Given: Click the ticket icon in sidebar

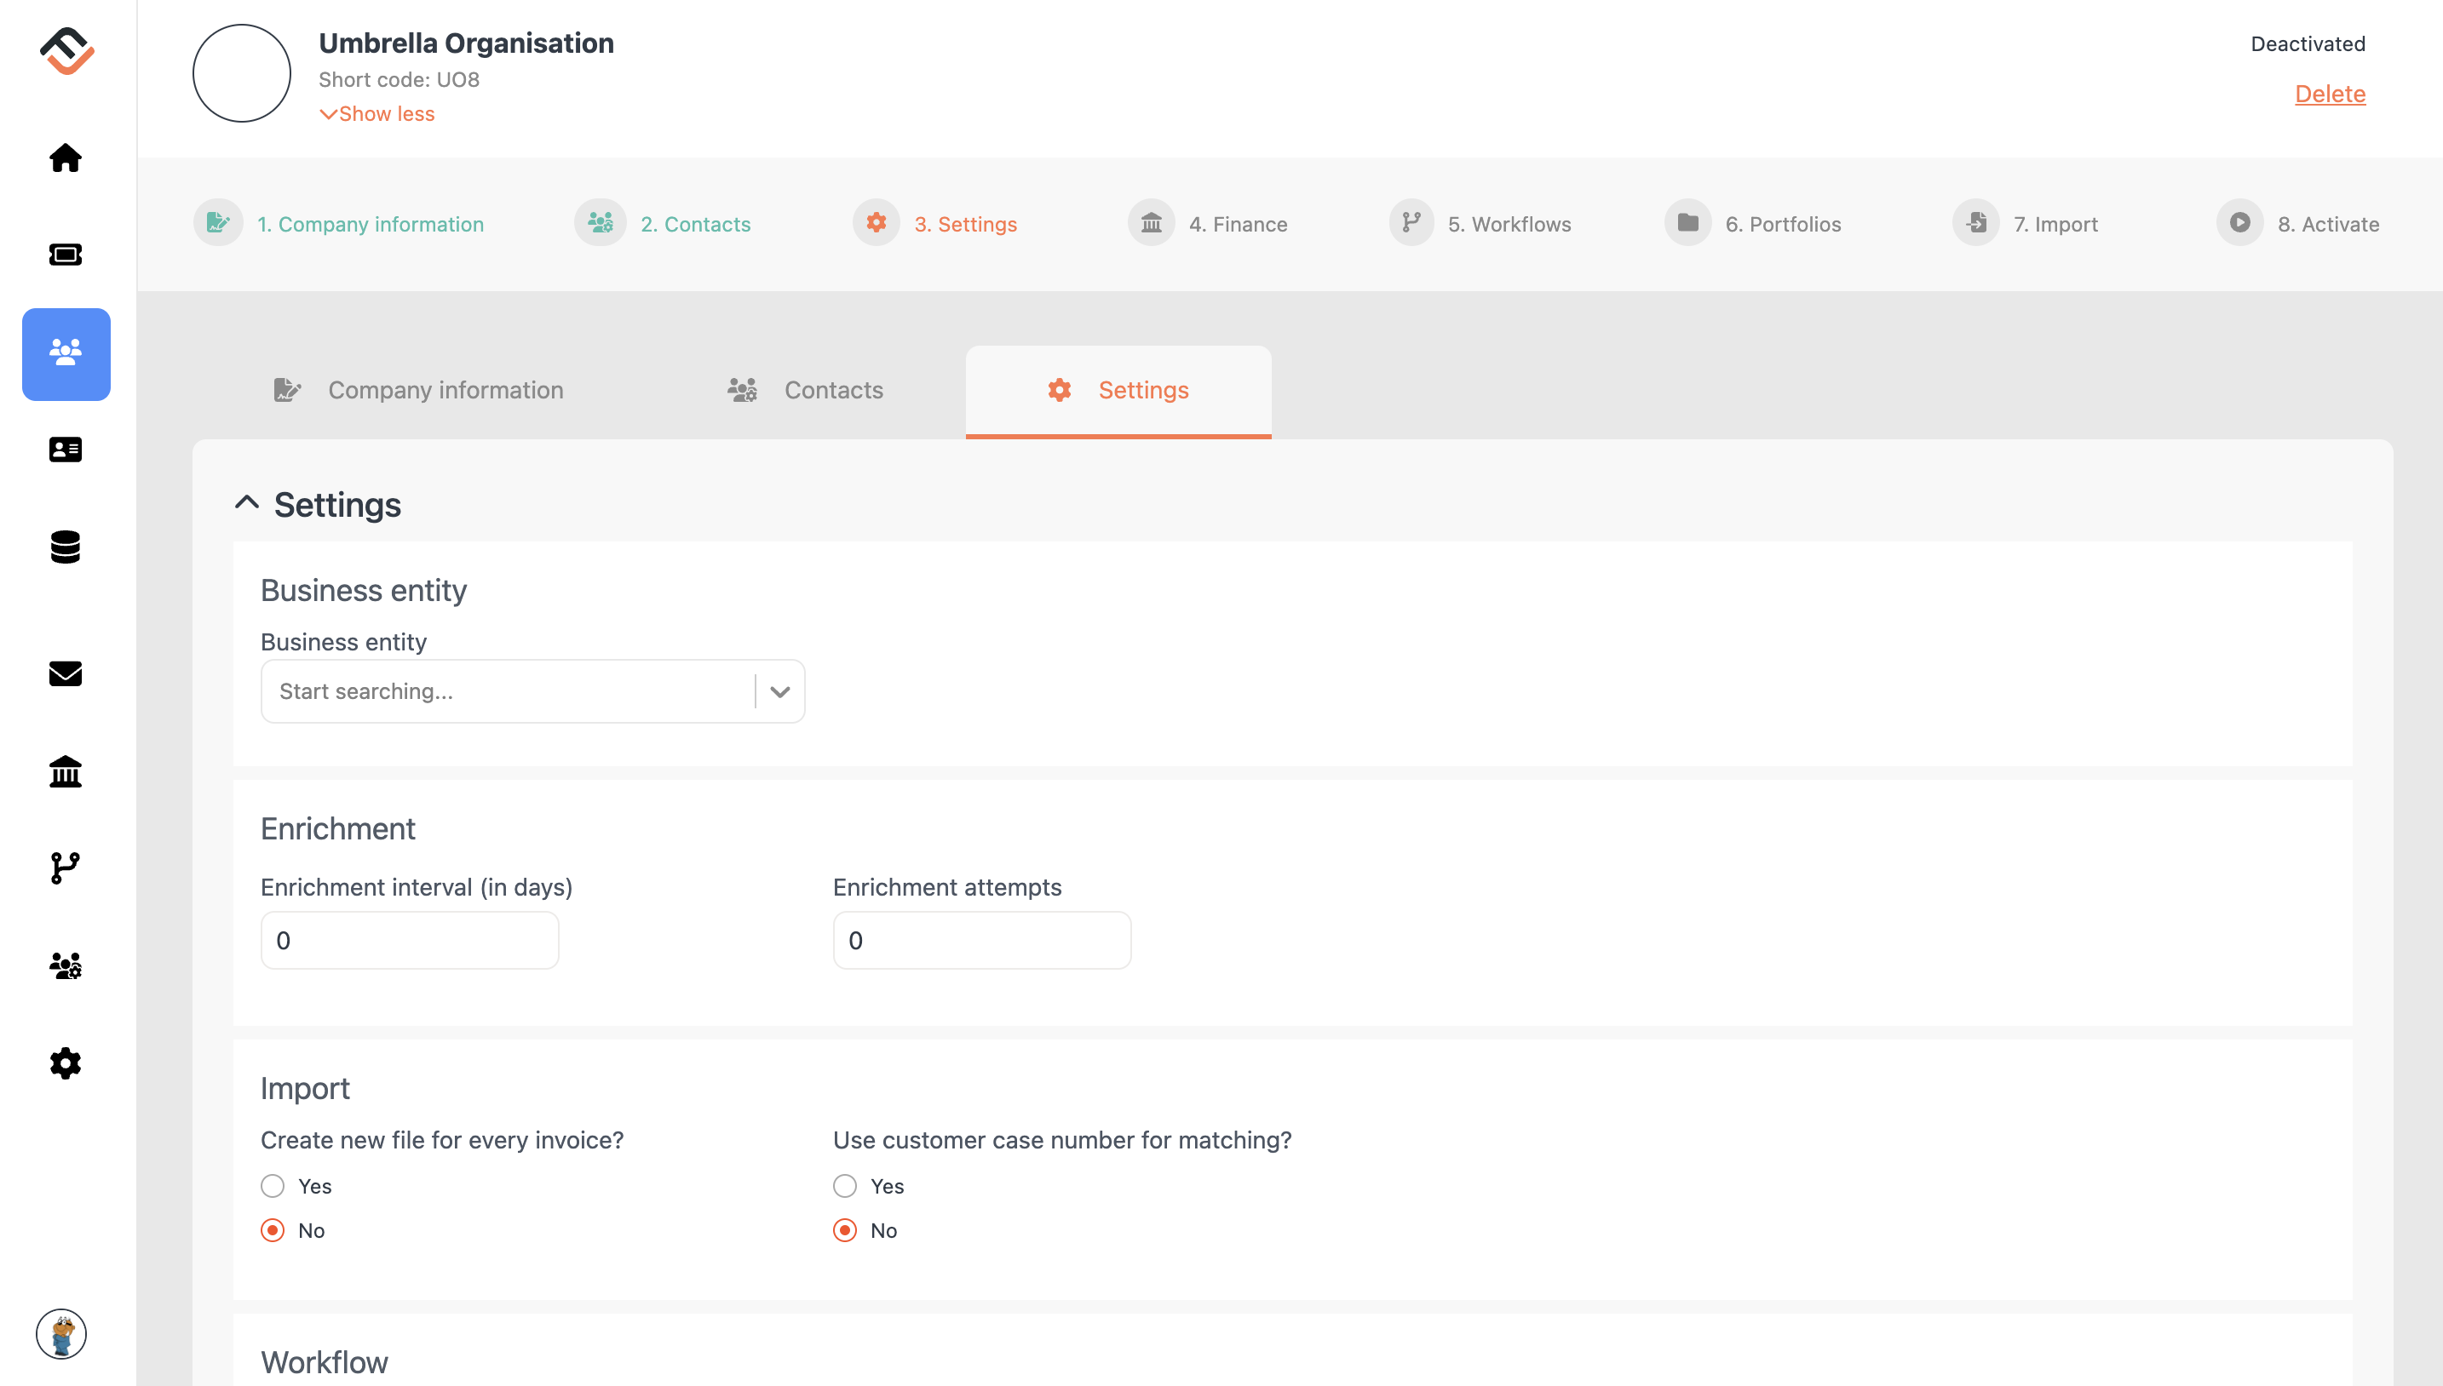Looking at the screenshot, I should tap(66, 255).
